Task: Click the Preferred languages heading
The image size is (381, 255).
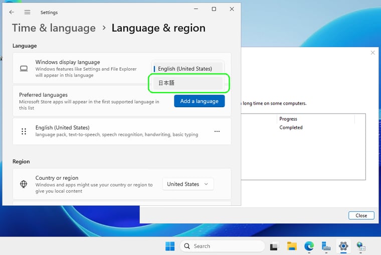Action: click(x=43, y=95)
